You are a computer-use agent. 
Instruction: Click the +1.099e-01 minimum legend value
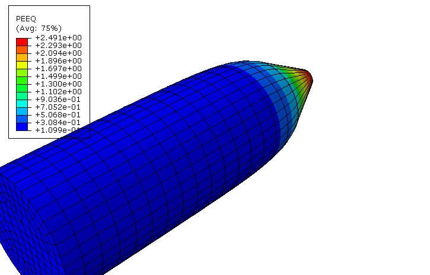pos(58,130)
